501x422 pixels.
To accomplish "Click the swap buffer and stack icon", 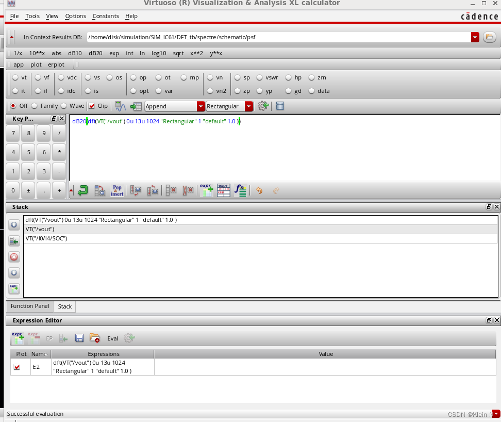I will pos(100,190).
